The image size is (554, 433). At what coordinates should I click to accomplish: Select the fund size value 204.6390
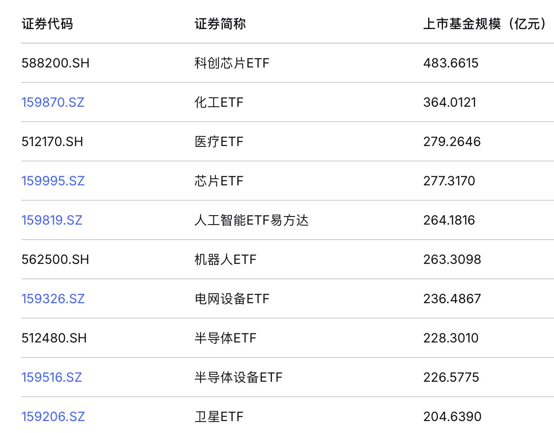(452, 417)
